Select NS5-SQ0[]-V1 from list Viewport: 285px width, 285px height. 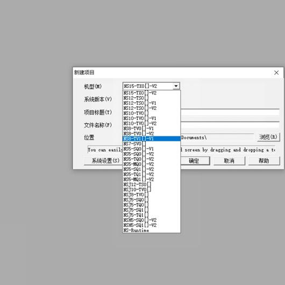coord(152,149)
